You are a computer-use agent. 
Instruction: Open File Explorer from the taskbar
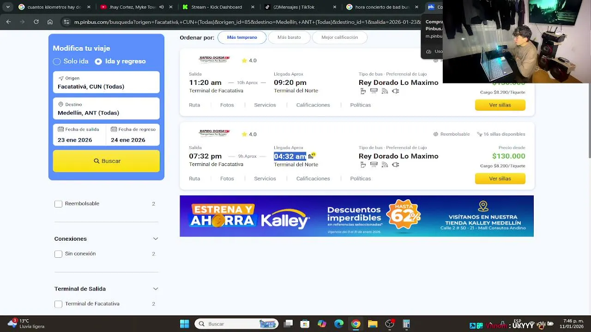(373, 324)
